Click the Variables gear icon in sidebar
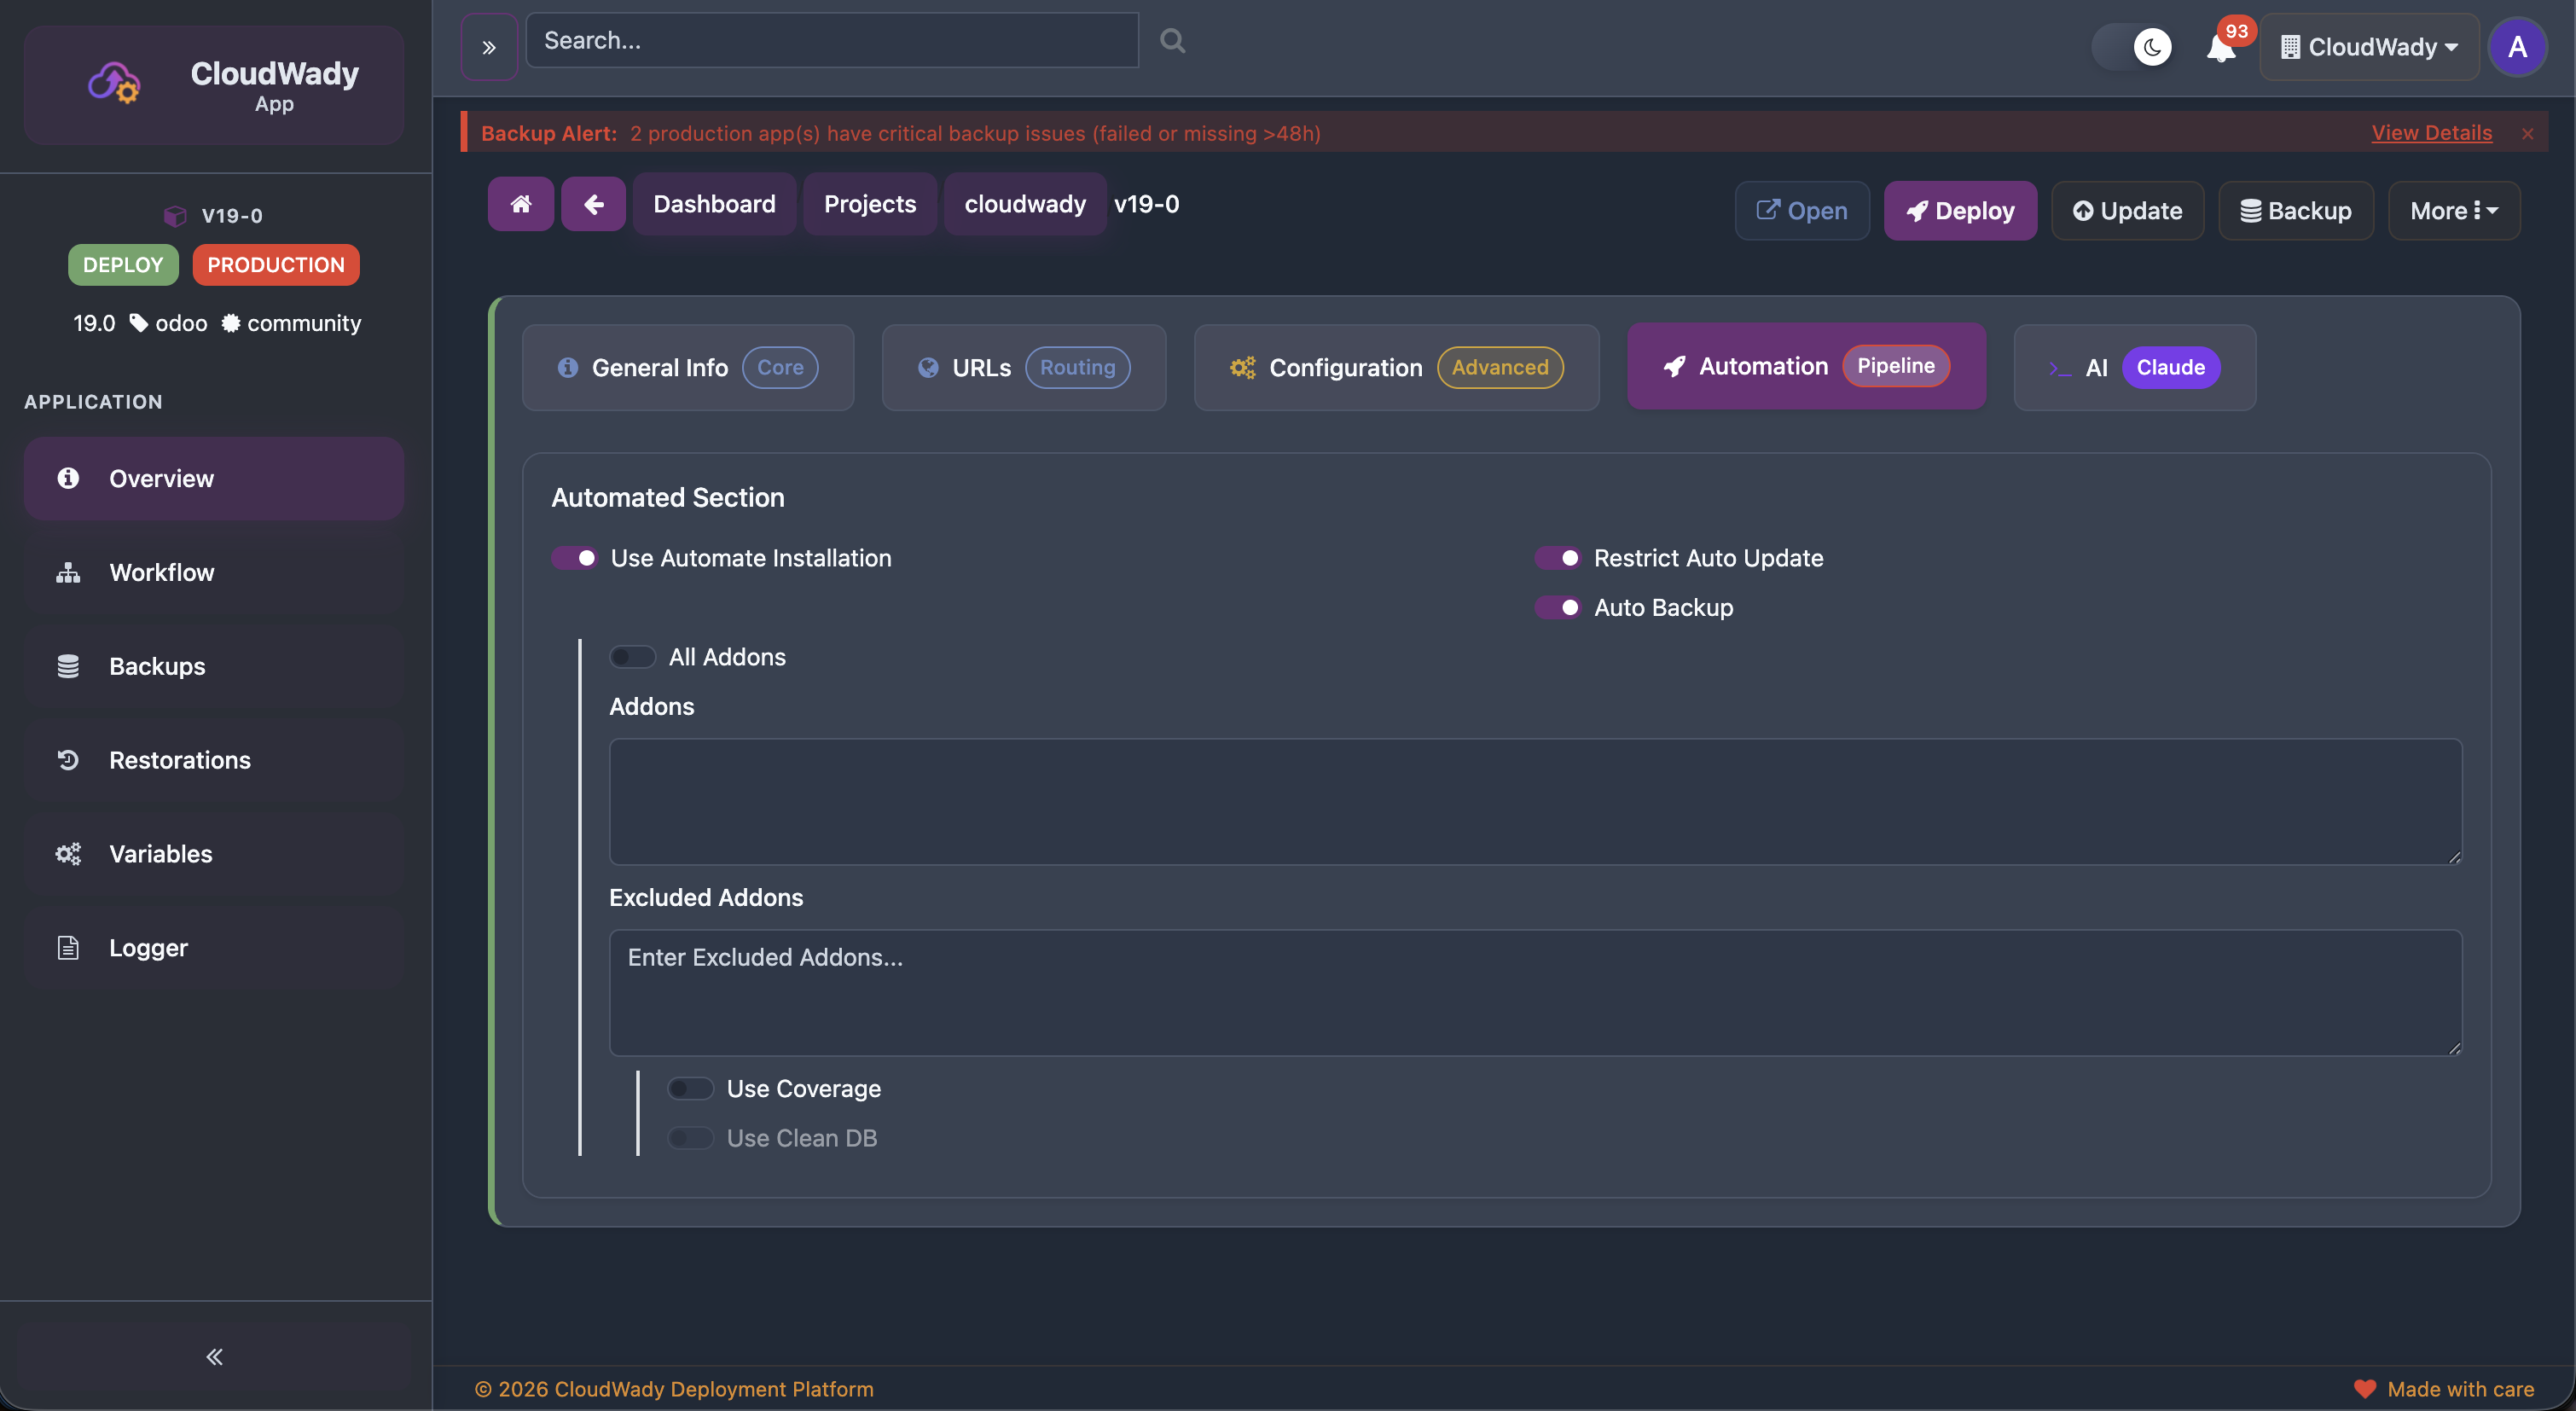 pyautogui.click(x=67, y=853)
